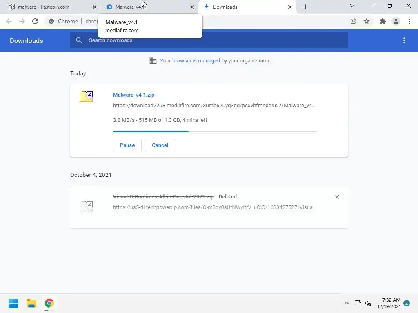
Task: Click the managed organization building icon
Action: pyautogui.click(x=153, y=61)
